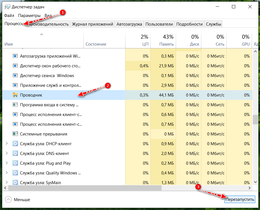Screen dimensions: 260x210
Task: Expand Служба узла: Quality Windows group
Action: 7,173
